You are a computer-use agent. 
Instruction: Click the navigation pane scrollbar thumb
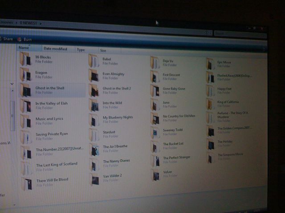pyautogui.click(x=12, y=115)
